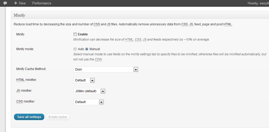
Task: Click the HTML abbreviation in the HTML minifier label
Action: 20,80
